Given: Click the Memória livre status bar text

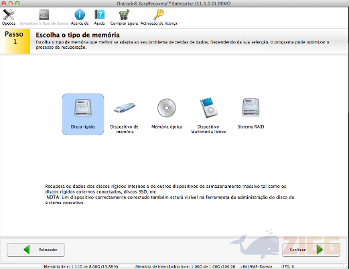Looking at the screenshot, I should pos(81,266).
